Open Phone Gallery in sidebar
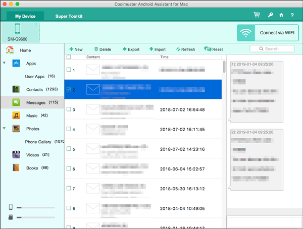Viewport: 303px width, 229px height. pyautogui.click(x=44, y=142)
